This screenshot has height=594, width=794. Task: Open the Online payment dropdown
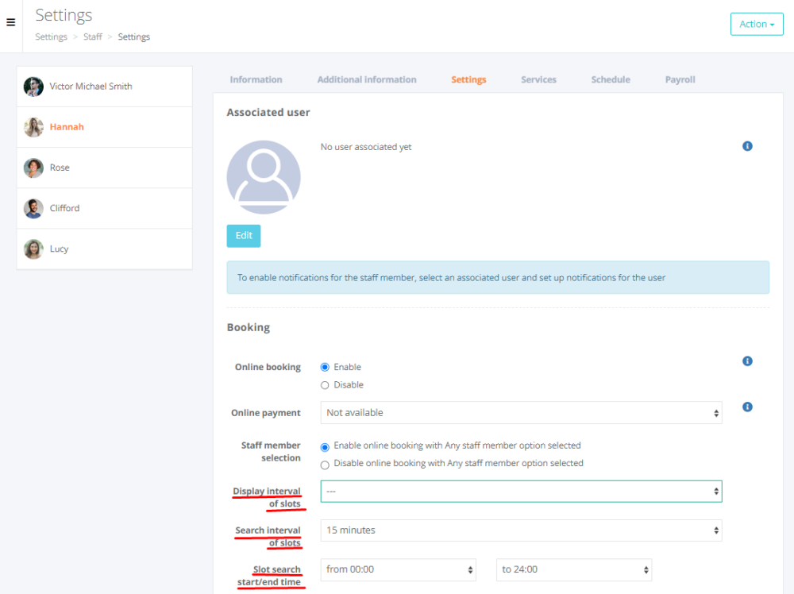click(521, 413)
